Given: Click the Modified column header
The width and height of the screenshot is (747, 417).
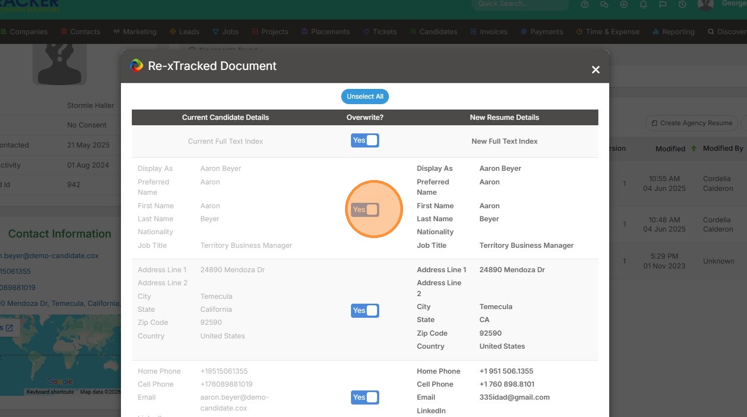Looking at the screenshot, I should tap(671, 149).
